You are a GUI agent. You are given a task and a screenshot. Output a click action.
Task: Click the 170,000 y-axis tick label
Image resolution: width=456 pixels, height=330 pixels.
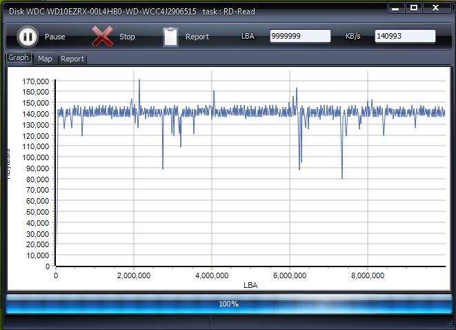point(35,81)
